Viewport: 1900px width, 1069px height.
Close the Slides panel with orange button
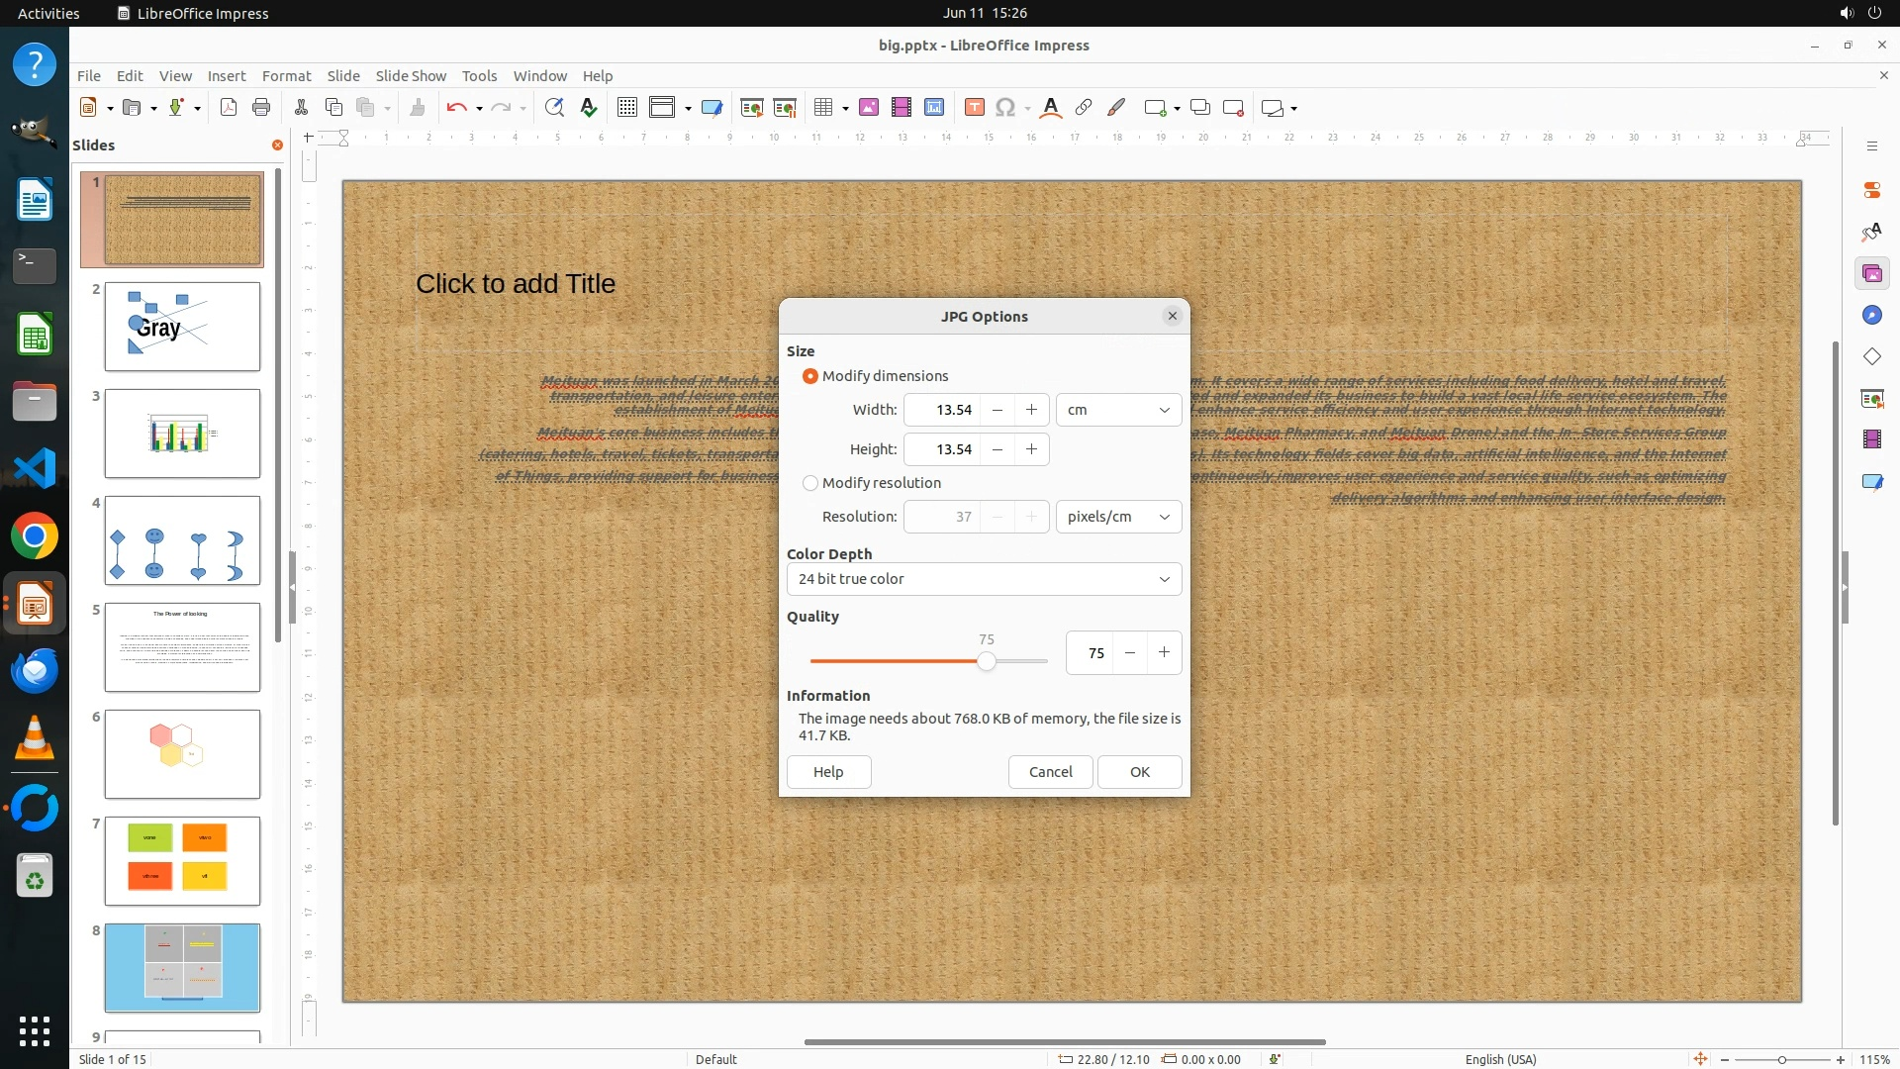[277, 145]
